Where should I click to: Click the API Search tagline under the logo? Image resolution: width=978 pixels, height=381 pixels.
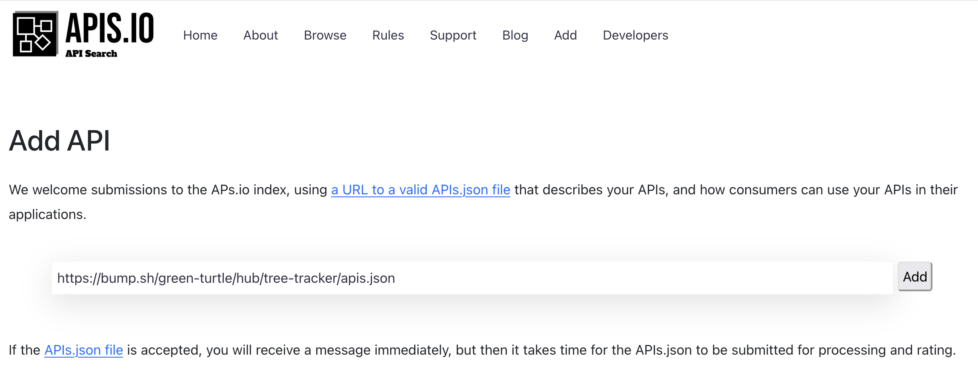[91, 53]
